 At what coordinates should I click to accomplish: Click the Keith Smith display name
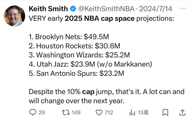click(x=47, y=9)
